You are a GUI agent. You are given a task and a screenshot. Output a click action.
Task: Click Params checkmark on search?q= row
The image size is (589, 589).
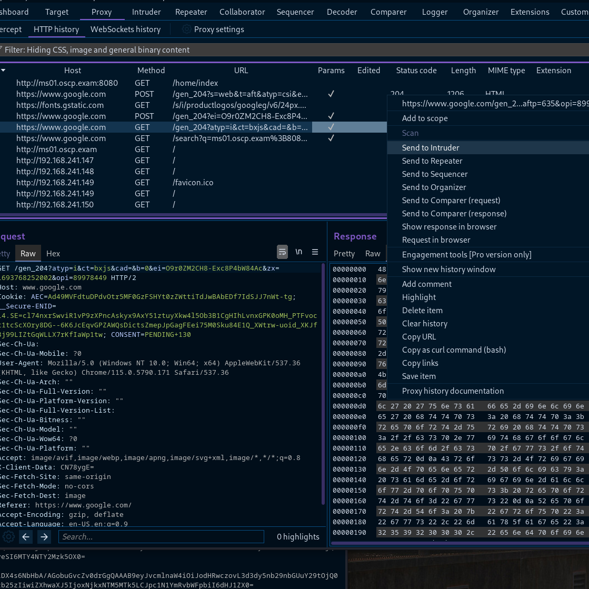tap(331, 138)
